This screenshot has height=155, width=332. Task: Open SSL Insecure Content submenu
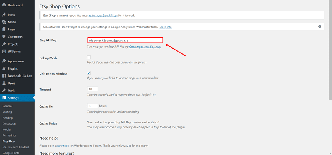(16, 147)
